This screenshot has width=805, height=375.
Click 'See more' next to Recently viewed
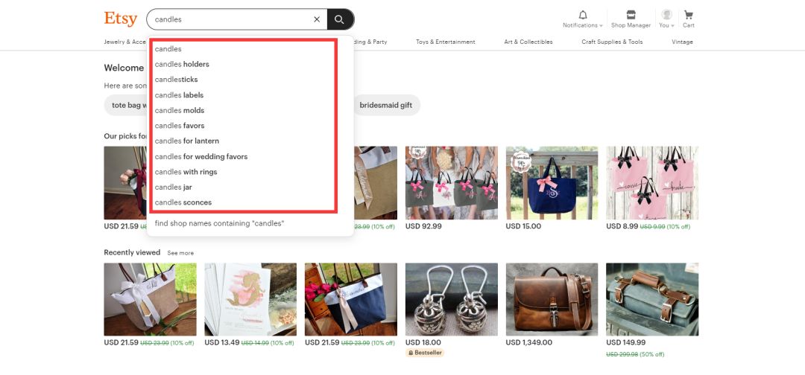coord(180,253)
